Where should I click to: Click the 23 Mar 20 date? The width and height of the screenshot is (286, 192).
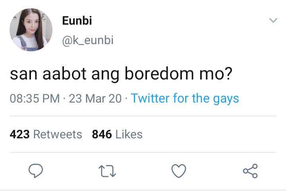(x=95, y=99)
